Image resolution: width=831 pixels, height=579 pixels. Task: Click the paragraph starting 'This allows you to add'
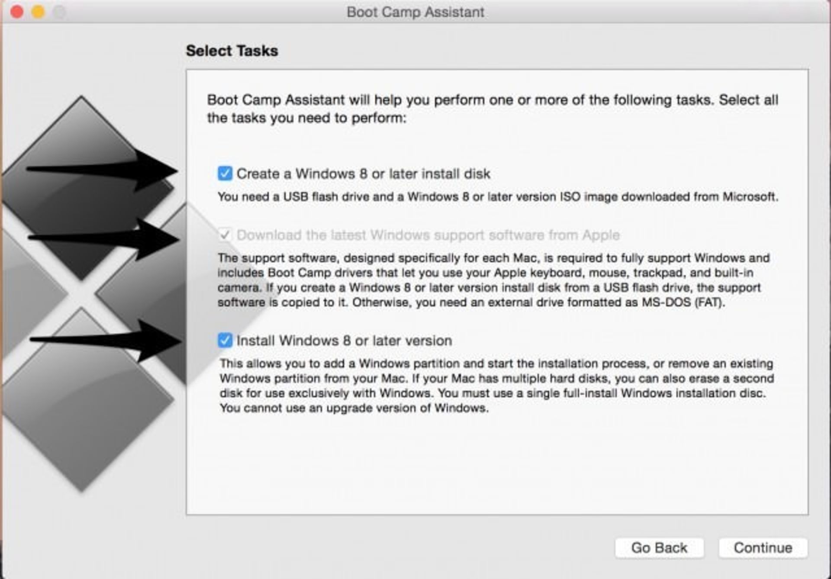pos(496,386)
